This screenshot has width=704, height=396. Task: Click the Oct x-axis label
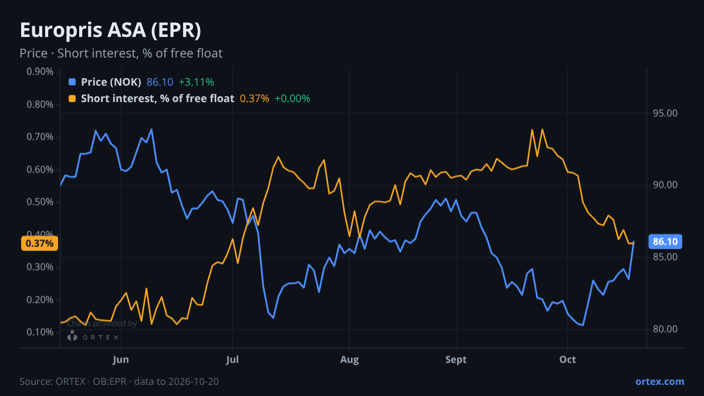(x=567, y=359)
